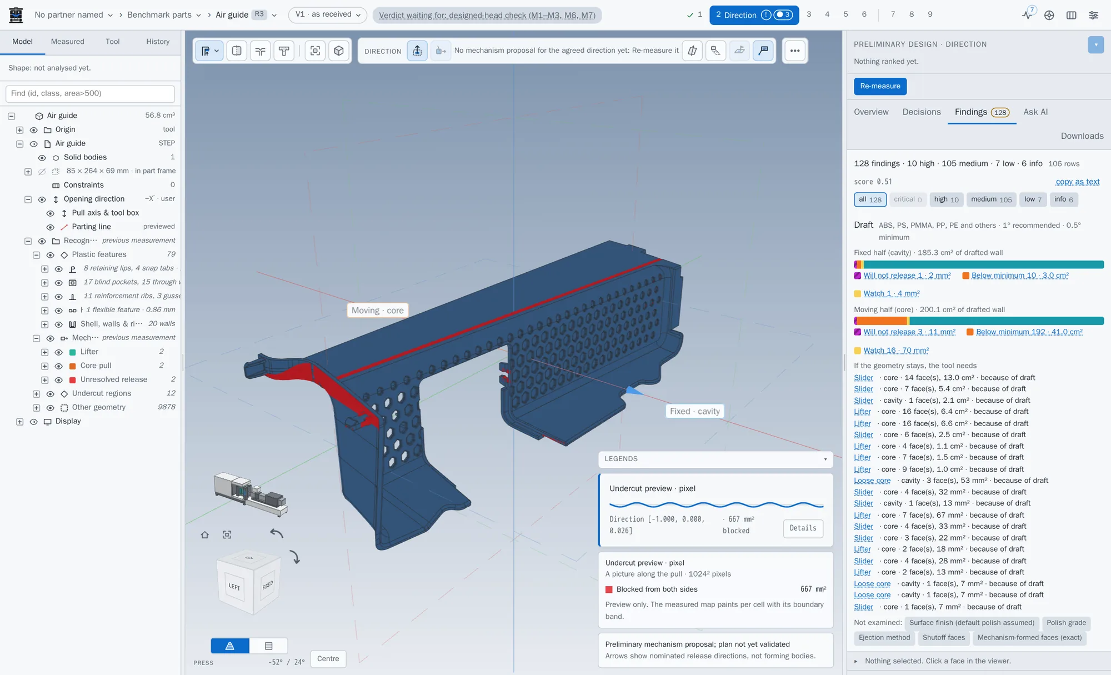Click the Moving half draft progress bar
This screenshot has height=675, width=1111.
[x=979, y=321]
